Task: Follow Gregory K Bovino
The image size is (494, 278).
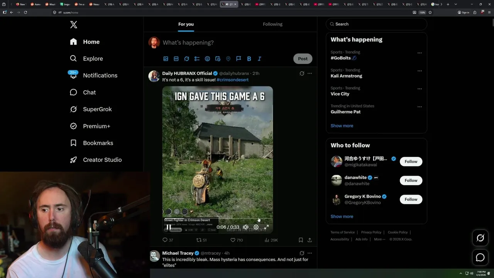Action: pyautogui.click(x=411, y=199)
